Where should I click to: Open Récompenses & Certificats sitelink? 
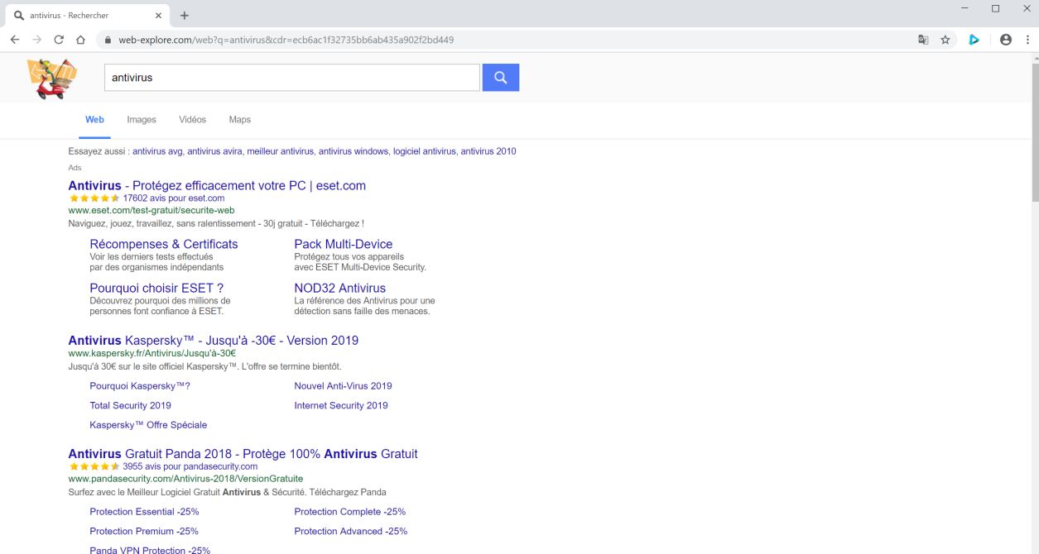[164, 244]
